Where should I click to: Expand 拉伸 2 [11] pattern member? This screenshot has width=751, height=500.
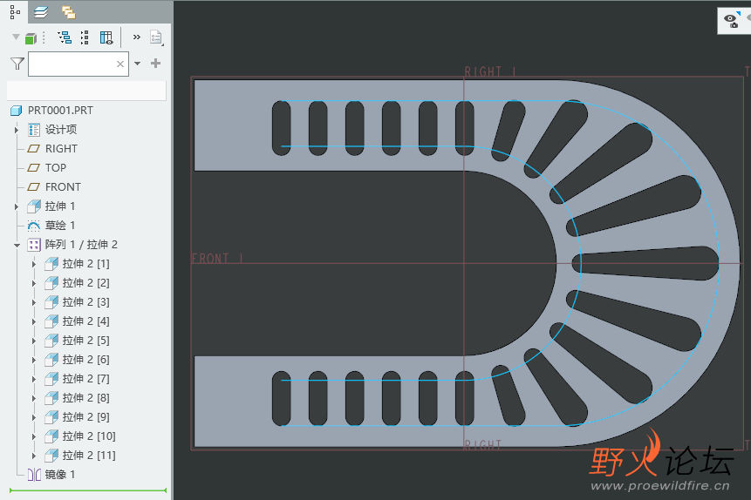(33, 456)
